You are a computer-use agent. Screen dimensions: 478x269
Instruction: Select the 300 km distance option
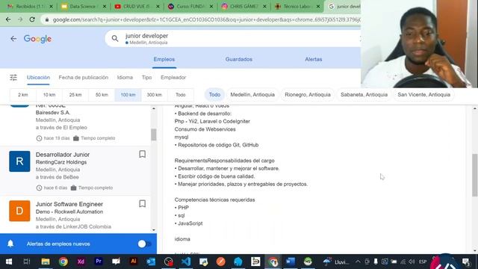pos(155,95)
